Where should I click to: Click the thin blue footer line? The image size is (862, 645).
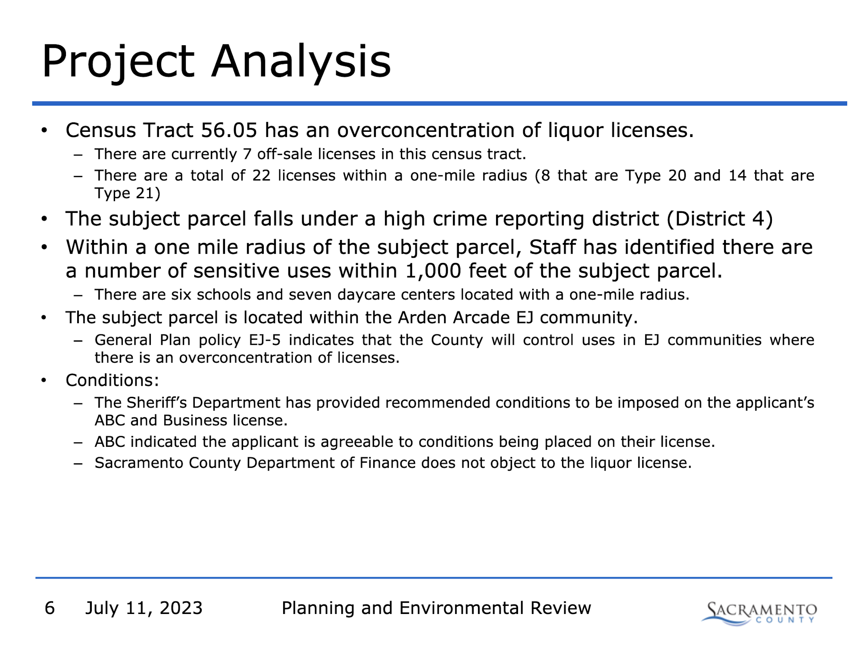click(x=433, y=578)
